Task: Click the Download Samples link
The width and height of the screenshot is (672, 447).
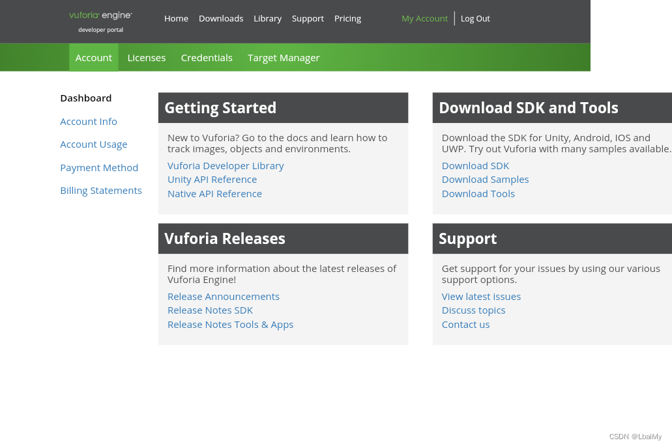Action: tap(485, 180)
